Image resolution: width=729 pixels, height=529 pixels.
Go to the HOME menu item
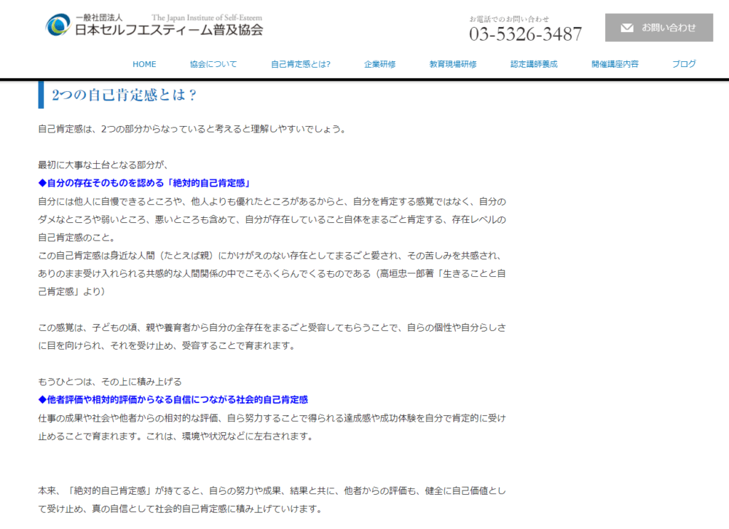pos(144,64)
